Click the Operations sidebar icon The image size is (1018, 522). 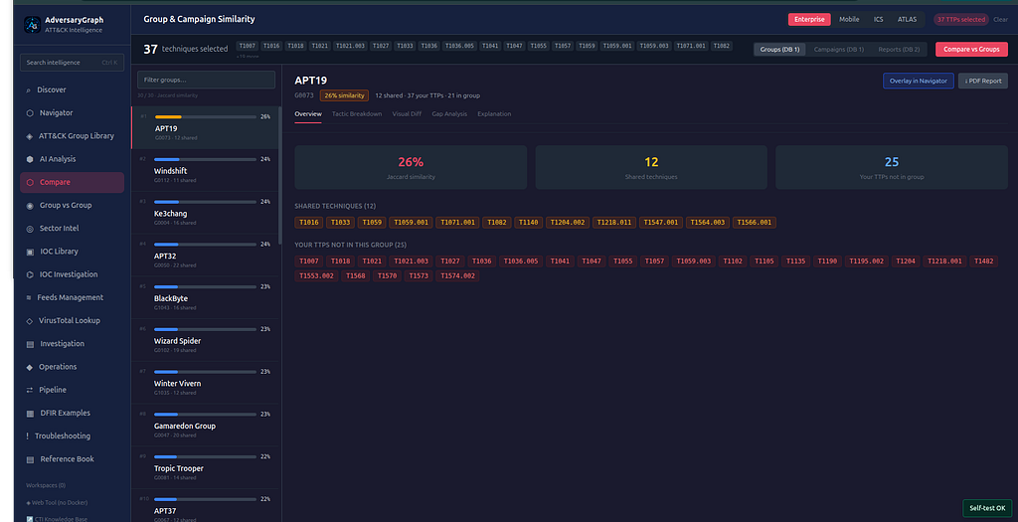[x=29, y=367]
